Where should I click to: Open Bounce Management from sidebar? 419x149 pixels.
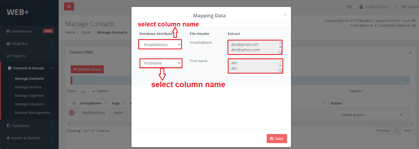pos(33,112)
